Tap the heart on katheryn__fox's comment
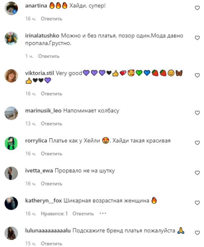204x247 pixels. (197, 203)
